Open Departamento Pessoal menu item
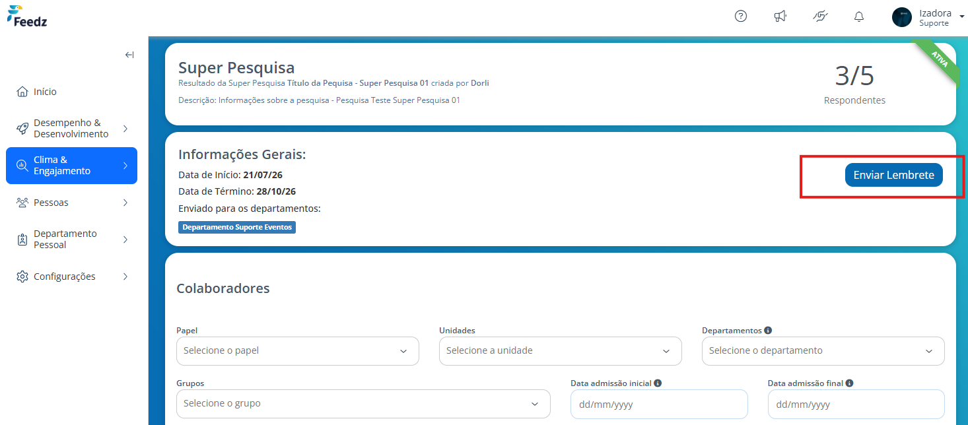Image resolution: width=968 pixels, height=425 pixels. pyautogui.click(x=71, y=240)
